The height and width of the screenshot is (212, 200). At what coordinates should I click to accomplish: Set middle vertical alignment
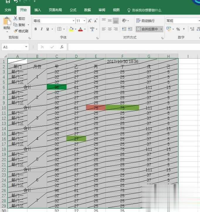110,21
